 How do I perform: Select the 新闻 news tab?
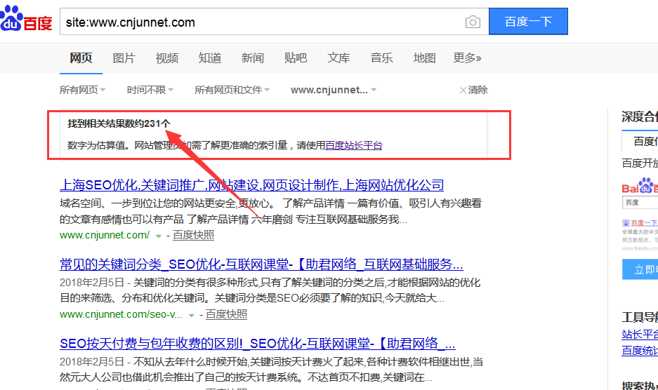click(253, 58)
